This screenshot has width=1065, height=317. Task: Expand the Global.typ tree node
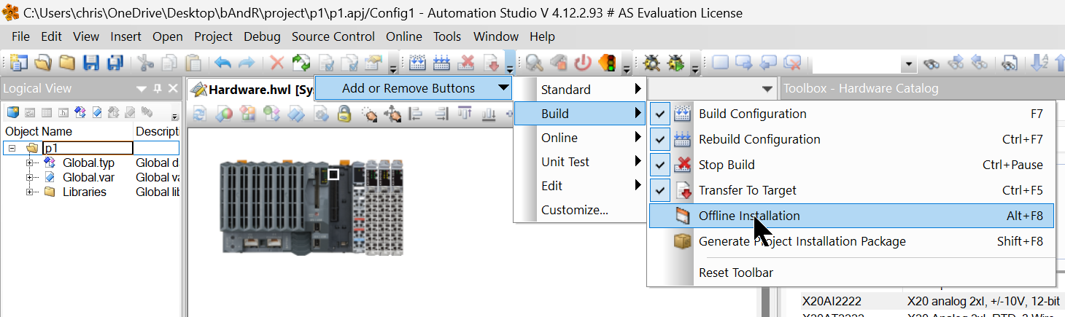point(30,163)
